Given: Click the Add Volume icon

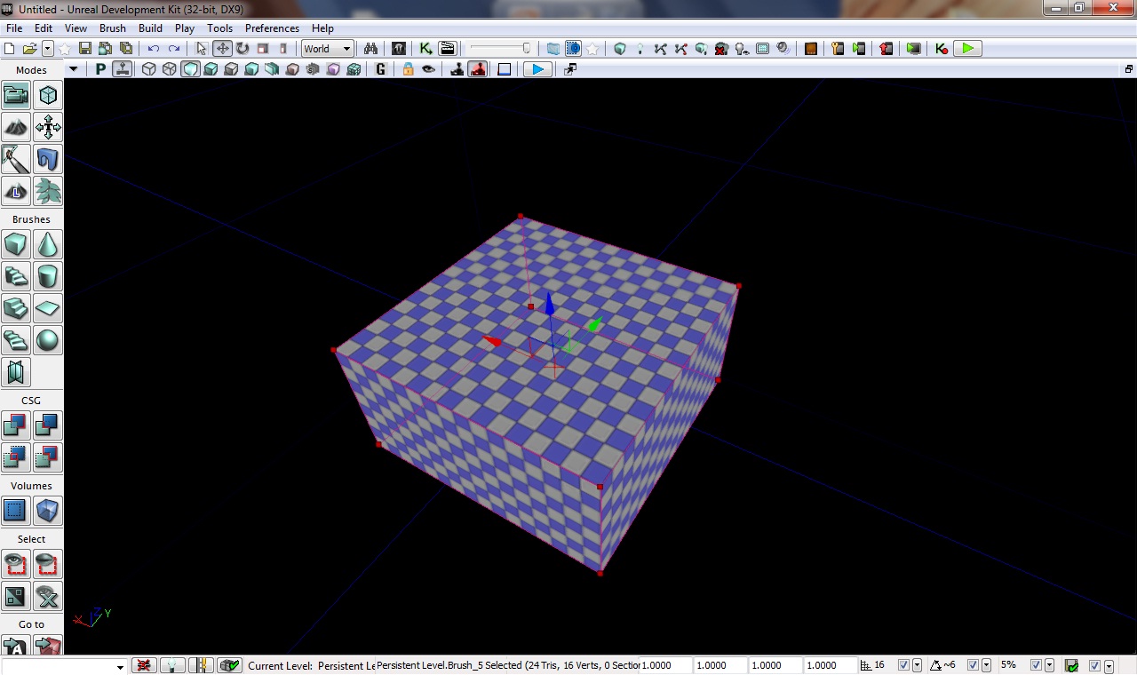Looking at the screenshot, I should pyautogui.click(x=48, y=511).
